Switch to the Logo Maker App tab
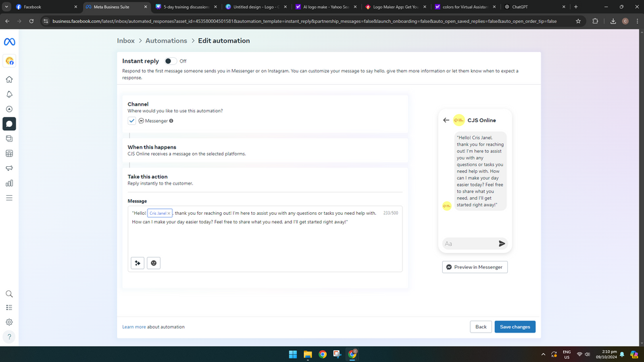Viewport: 644px width, 362px height. pyautogui.click(x=396, y=7)
